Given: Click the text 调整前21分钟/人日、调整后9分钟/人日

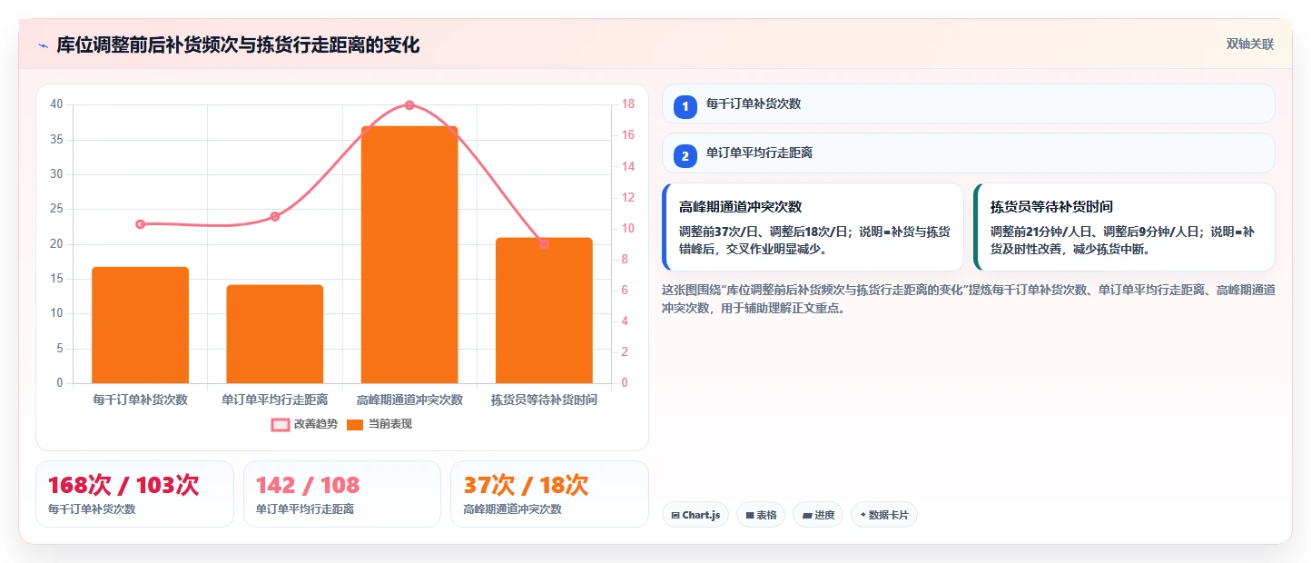Looking at the screenshot, I should click(1093, 232).
